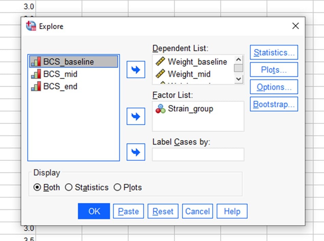Click the arrow button beside Dependent List
Viewport: 324px width, 241px height.
coord(136,70)
